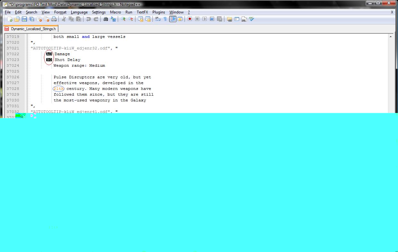The height and width of the screenshot is (252, 398).
Task: Run the spell check ABC icon
Action: pos(252,19)
